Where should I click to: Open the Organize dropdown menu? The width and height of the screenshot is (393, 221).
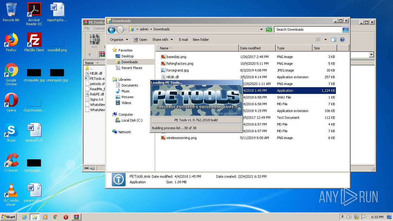[x=119, y=40]
